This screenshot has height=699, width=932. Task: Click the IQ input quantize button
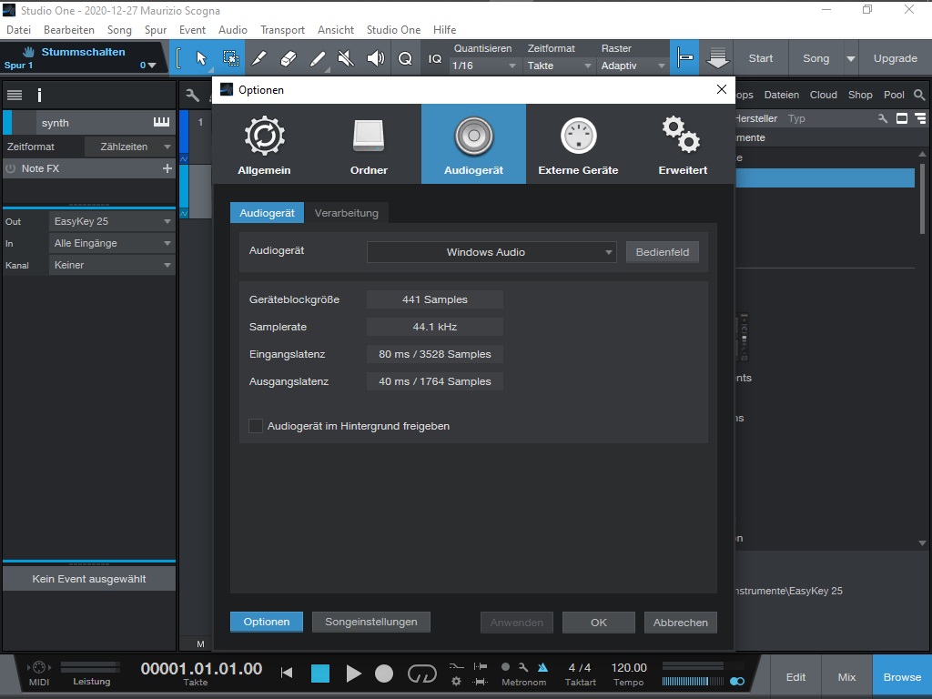click(435, 58)
